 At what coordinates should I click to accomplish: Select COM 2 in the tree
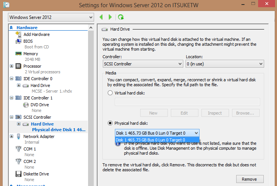[x=30, y=161]
